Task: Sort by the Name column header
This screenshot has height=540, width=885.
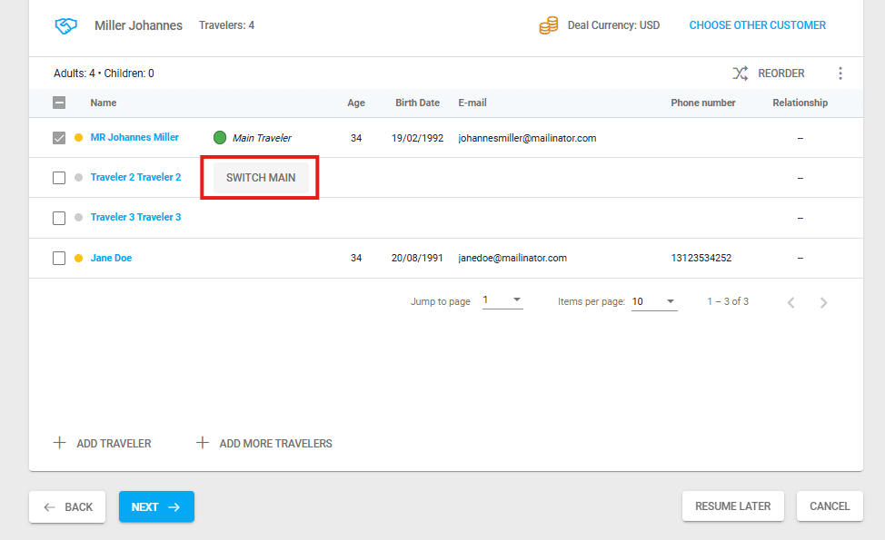Action: pyautogui.click(x=104, y=103)
